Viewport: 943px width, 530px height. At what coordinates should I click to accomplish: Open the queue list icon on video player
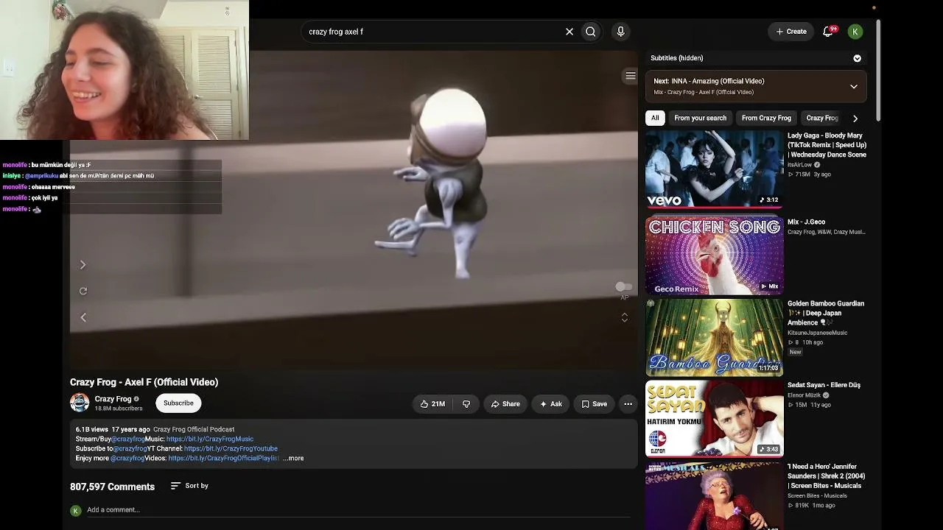(630, 76)
